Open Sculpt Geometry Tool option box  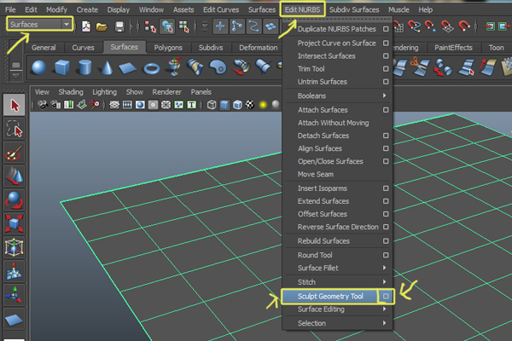[x=386, y=296]
